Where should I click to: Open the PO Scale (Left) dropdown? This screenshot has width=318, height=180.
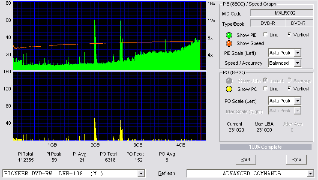point(297,101)
